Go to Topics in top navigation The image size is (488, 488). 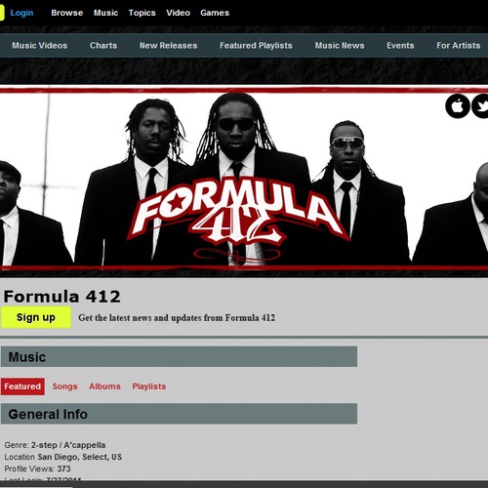(x=142, y=13)
